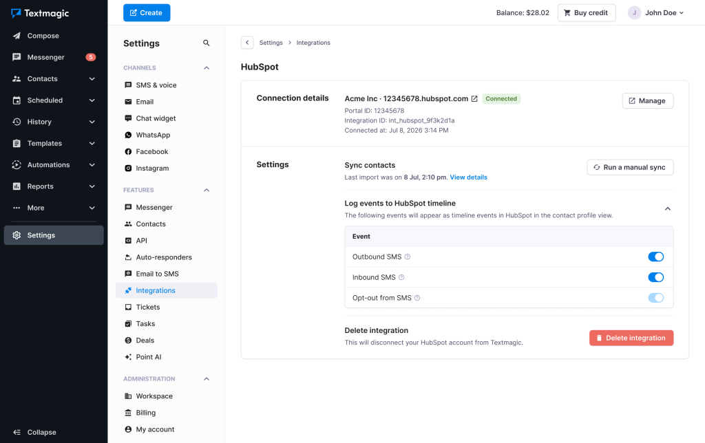Click help icon beside Inbound SMS

pos(401,278)
